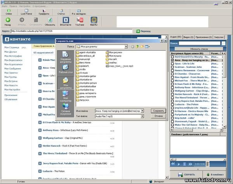Open the Настройки menu
233x184 pixels.
coord(25,6)
